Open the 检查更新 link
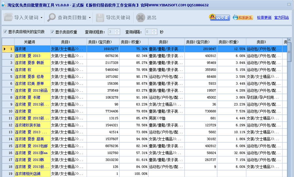The width and height of the screenshot is (294, 177). click(x=264, y=17)
